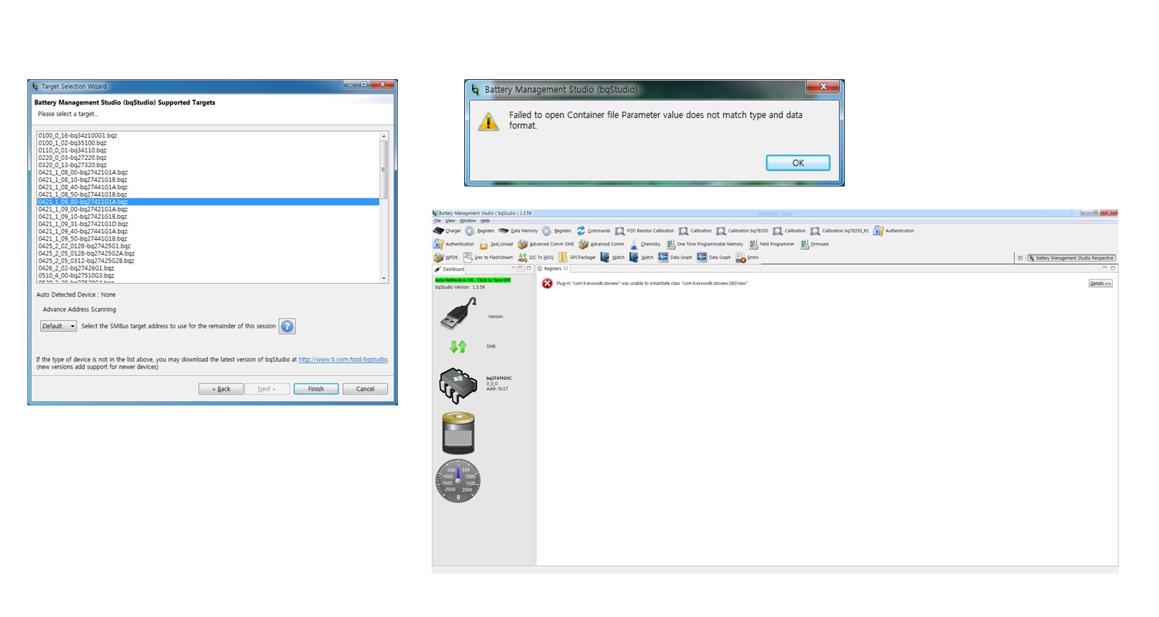Click the bq27411G1C chip icon
Image resolution: width=1159 pixels, height=617 pixels.
458,385
